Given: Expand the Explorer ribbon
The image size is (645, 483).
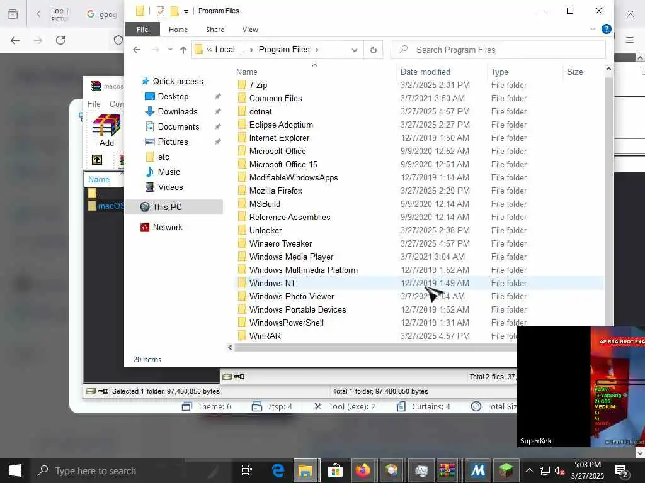Looking at the screenshot, I should tap(593, 29).
